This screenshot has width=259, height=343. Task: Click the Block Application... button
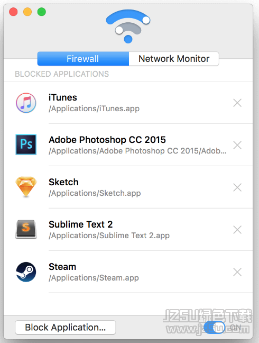coord(66,328)
